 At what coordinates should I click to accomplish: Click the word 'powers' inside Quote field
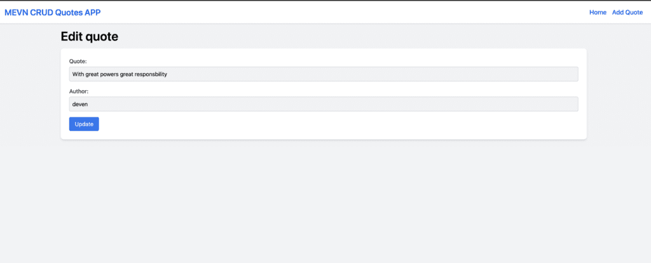[x=110, y=74]
